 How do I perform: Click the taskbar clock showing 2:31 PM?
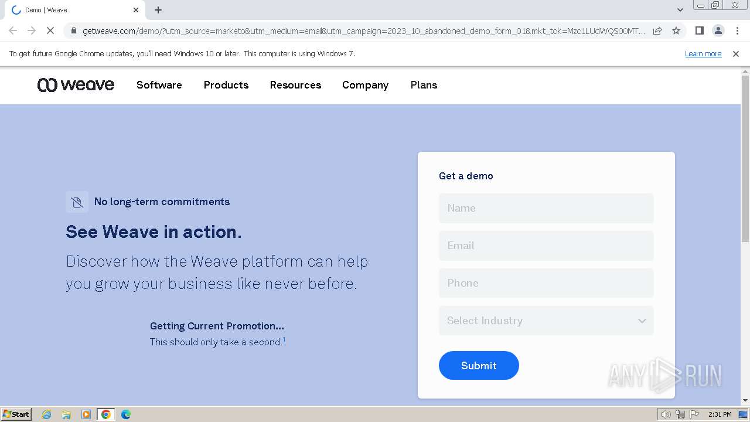pyautogui.click(x=720, y=414)
